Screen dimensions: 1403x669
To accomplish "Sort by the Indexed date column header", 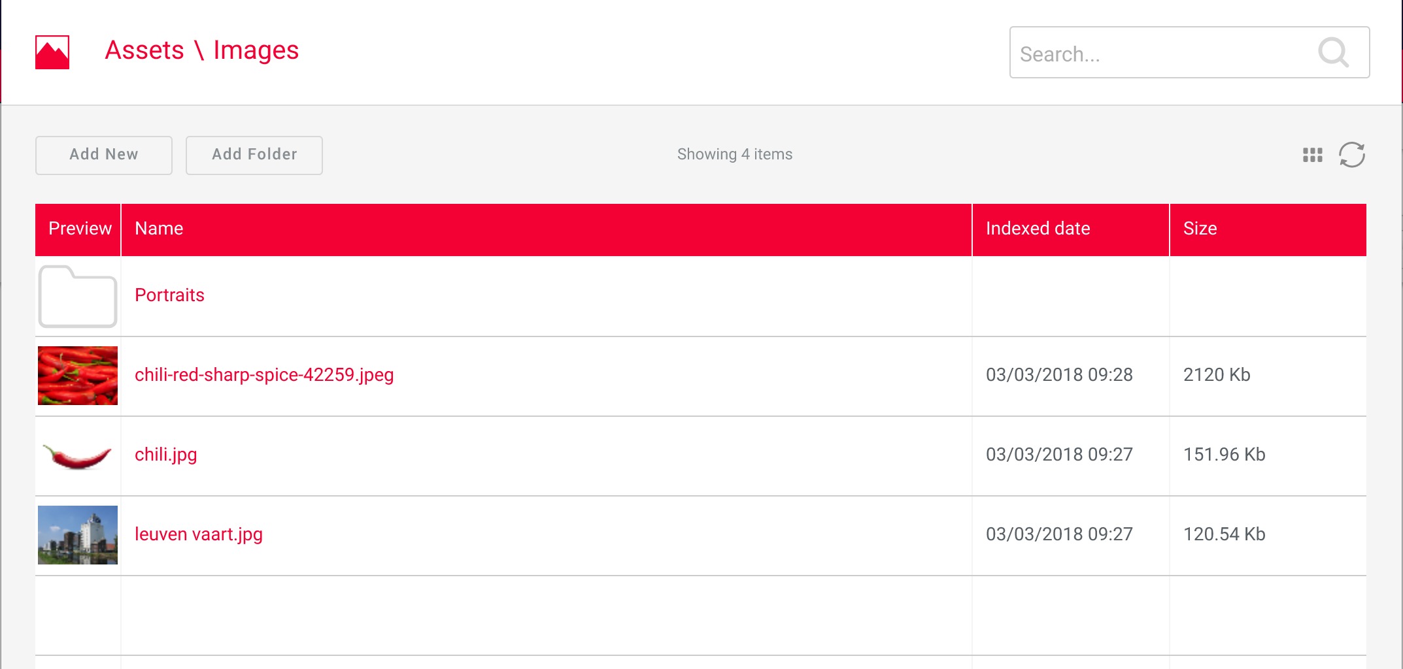I will tap(1071, 229).
